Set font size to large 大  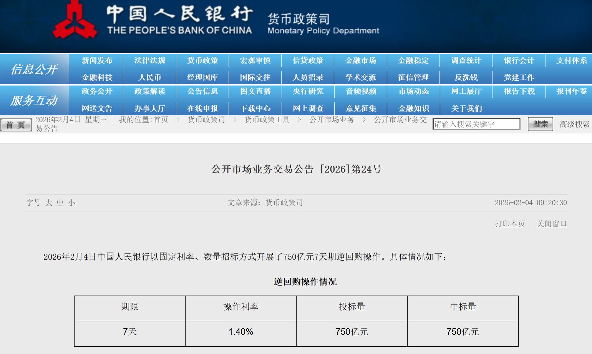pos(48,203)
